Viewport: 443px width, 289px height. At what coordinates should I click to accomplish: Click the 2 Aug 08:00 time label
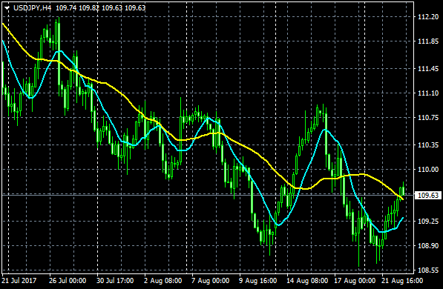point(163,281)
